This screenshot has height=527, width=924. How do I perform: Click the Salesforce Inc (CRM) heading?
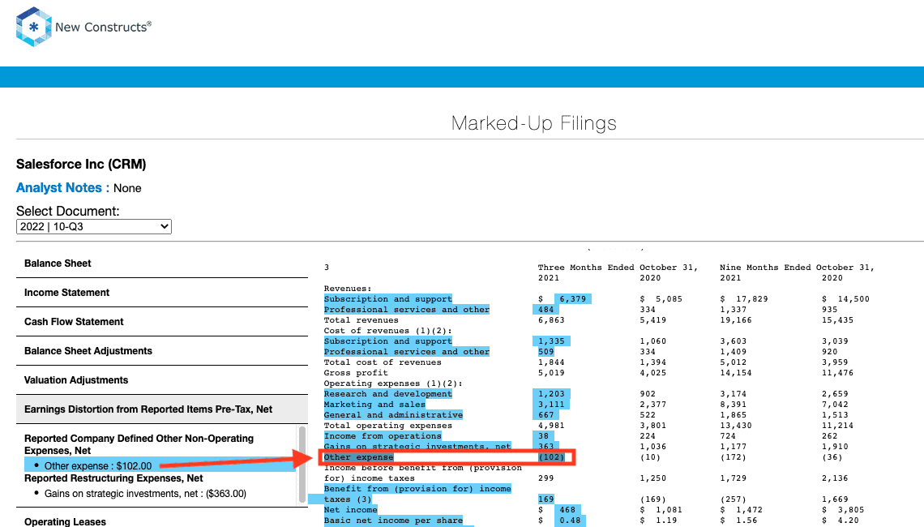81,165
